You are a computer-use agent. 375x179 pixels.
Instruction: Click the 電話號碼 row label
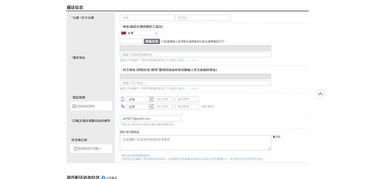click(x=79, y=97)
